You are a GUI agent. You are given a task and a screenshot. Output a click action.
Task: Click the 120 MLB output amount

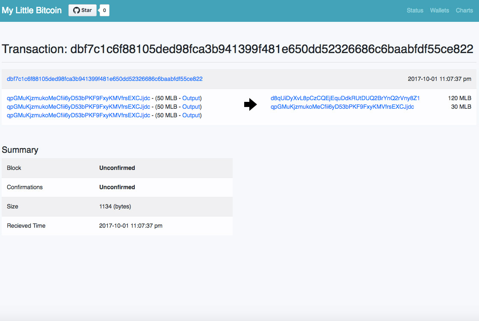pyautogui.click(x=459, y=98)
